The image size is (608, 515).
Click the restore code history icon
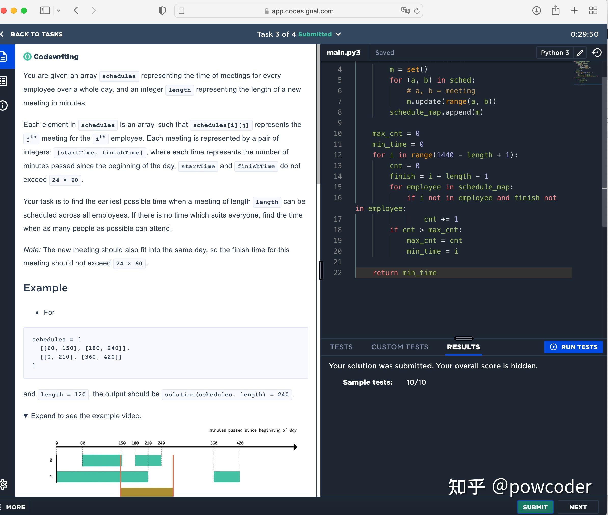click(597, 53)
